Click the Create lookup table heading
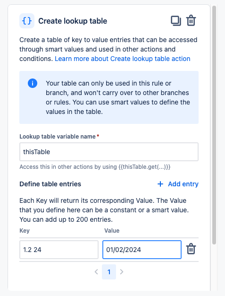This screenshot has height=296, width=225. coord(73,21)
